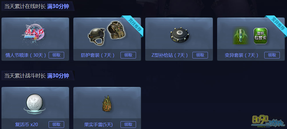Select the 当天累计在线时长 section header
The height and width of the screenshot is (129, 287).
37,6
